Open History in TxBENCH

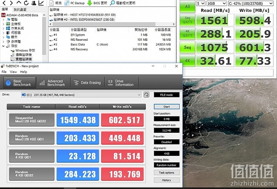coord(167,180)
